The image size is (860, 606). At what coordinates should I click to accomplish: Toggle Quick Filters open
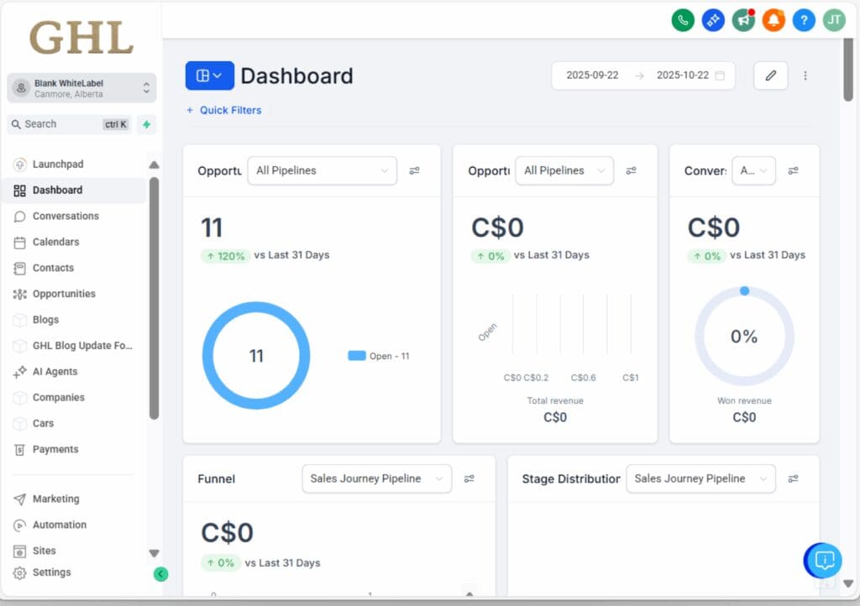click(x=224, y=110)
